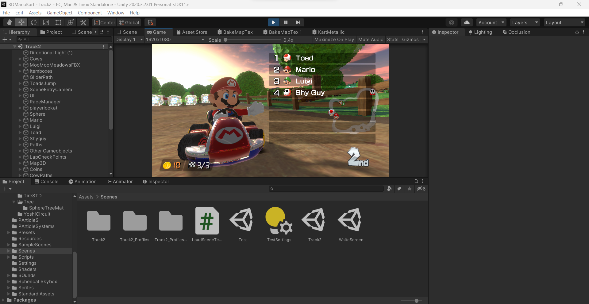Step one frame forward

(x=298, y=22)
